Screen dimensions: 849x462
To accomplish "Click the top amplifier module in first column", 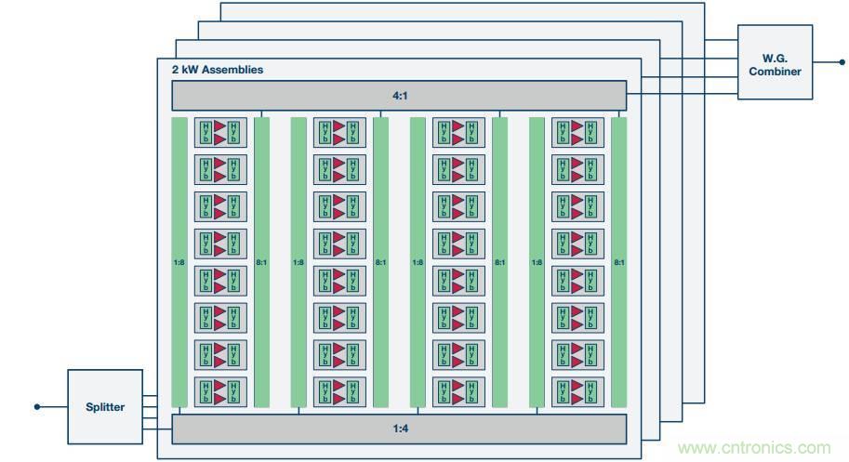I will pos(220,133).
